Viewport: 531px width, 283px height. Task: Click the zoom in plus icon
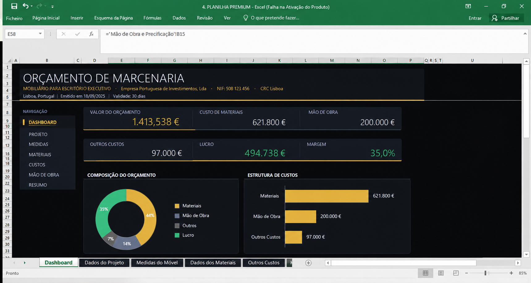coord(511,273)
